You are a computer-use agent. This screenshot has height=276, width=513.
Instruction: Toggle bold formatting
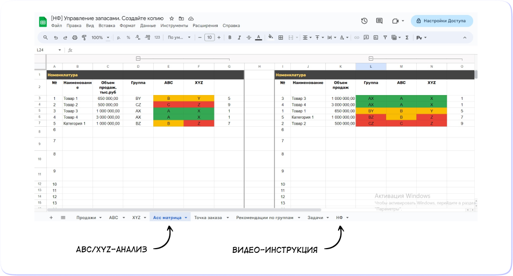pyautogui.click(x=230, y=38)
